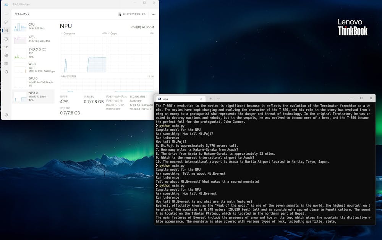Click line 'Ask something: How tall Mt.Fuji?'
The width and height of the screenshot is (382, 240).
pos(185,134)
